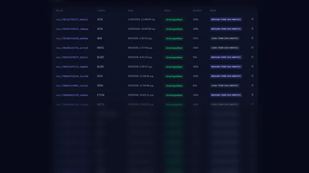
Task: Click the trash icon in the IBM row
Action: pyautogui.click(x=252, y=38)
